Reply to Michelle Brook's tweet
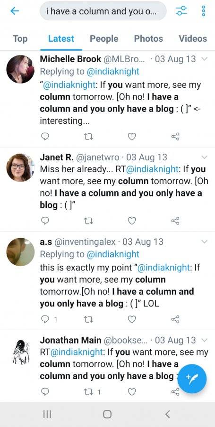Screen dimensions: 215x427 point(45,136)
